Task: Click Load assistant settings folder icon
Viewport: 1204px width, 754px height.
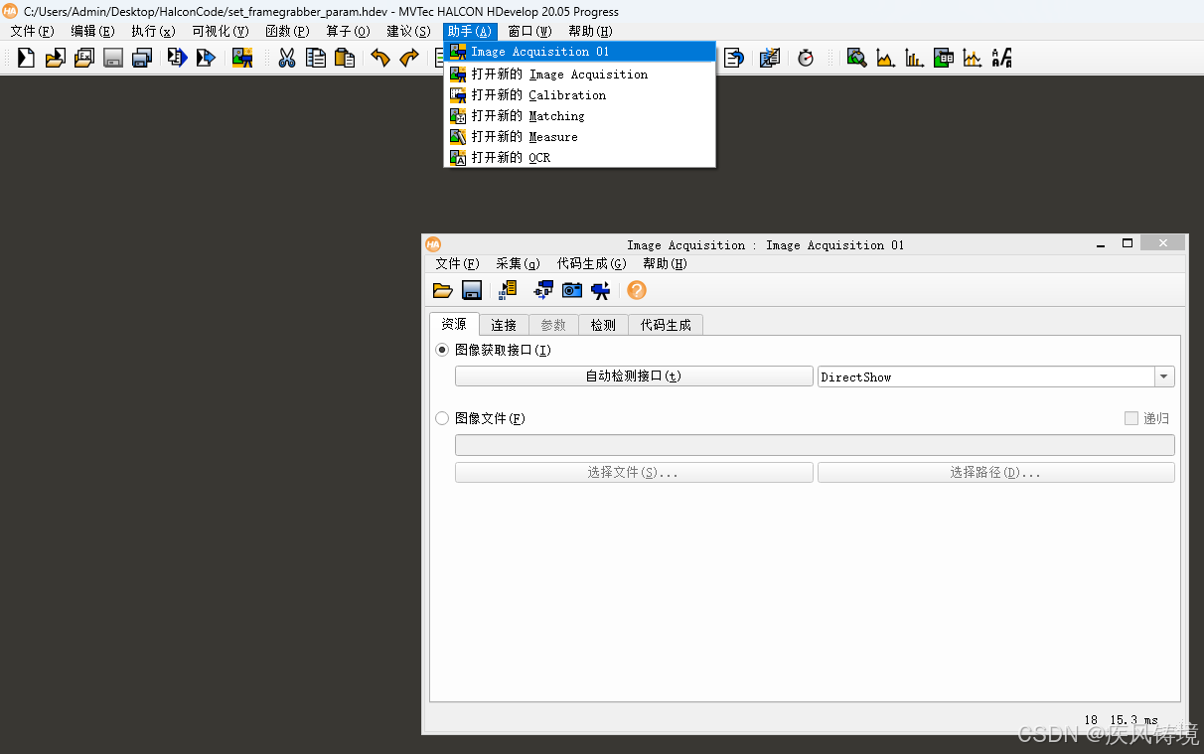Action: [443, 290]
